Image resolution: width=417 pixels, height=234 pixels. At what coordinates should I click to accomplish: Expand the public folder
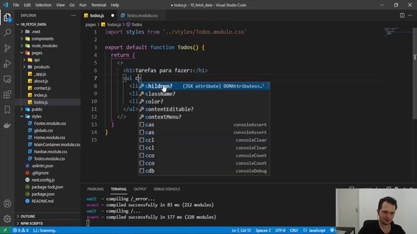point(48,109)
